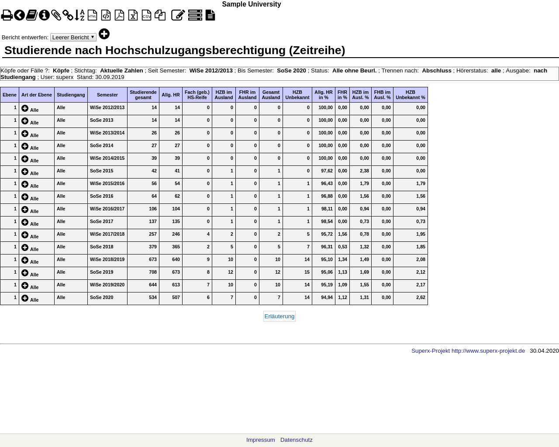The image size is (559, 447).
Task: Click the HZB im Ausl. % header
Action: 360,95
